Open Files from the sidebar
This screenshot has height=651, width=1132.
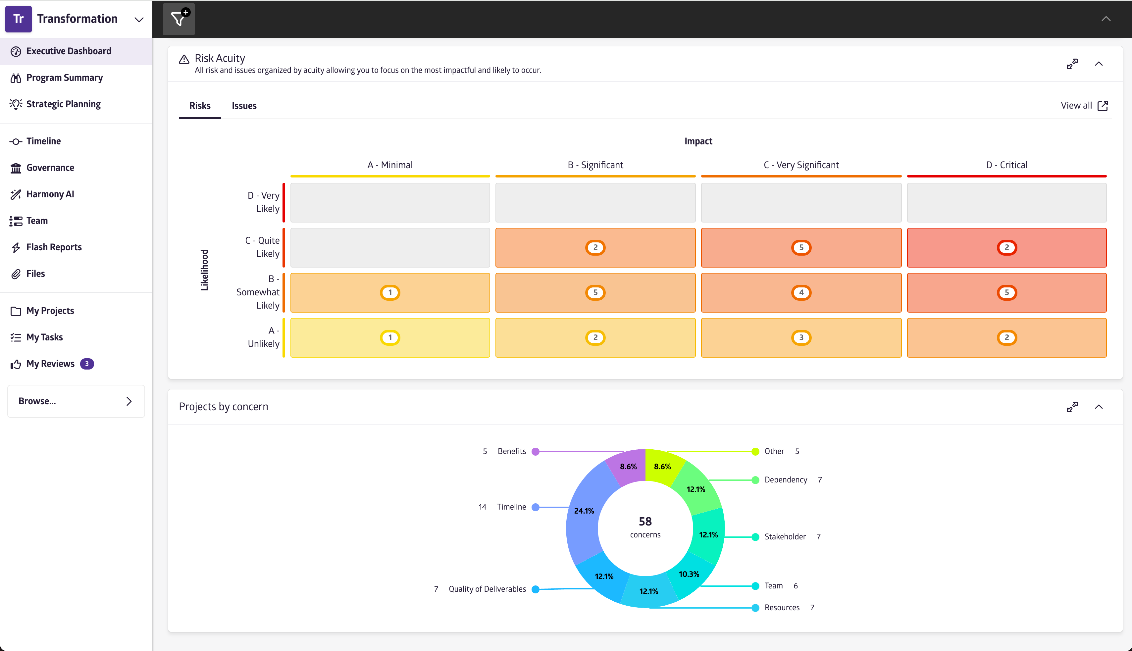(x=35, y=274)
